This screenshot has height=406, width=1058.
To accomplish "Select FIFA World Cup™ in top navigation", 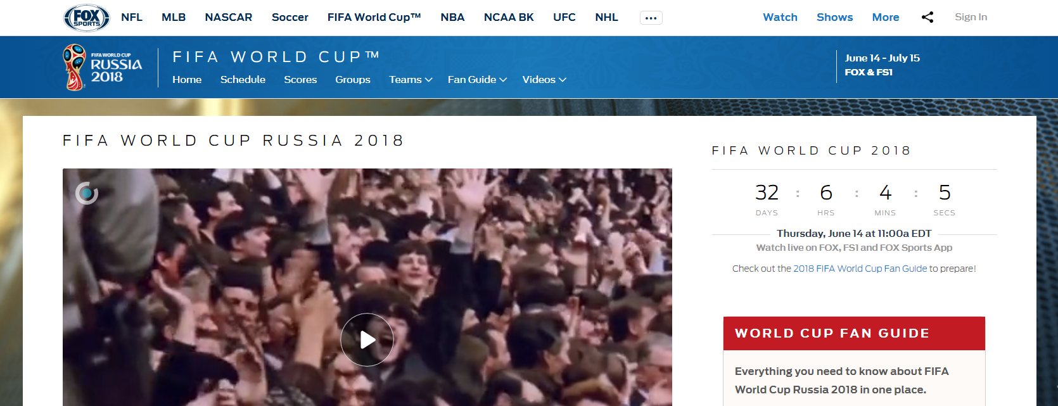I will tap(374, 17).
